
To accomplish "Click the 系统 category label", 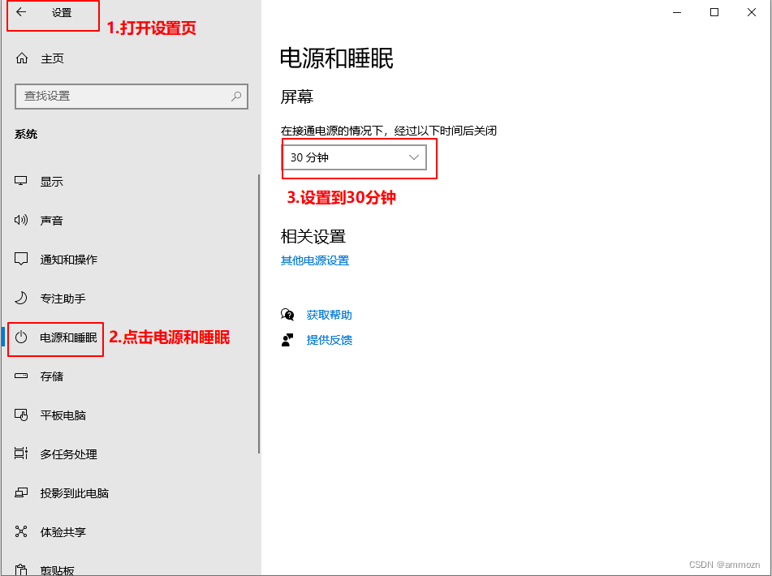I will point(26,134).
